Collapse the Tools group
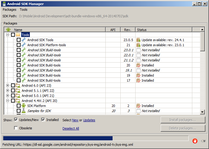 tap(7, 35)
